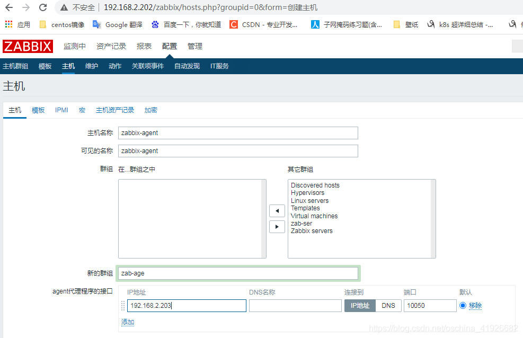The width and height of the screenshot is (523, 338).
Task: Switch to the 主机资产记录 tab
Action: [115, 110]
